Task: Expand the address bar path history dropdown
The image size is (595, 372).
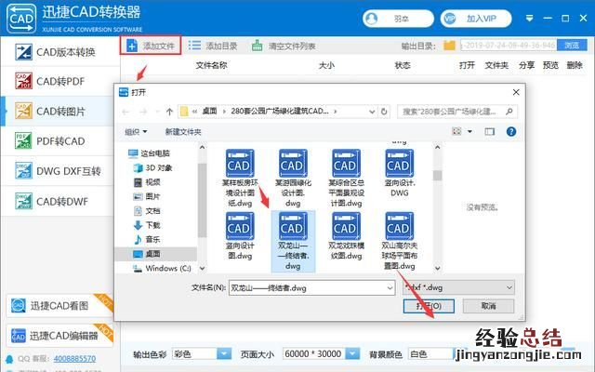Action: pyautogui.click(x=372, y=112)
